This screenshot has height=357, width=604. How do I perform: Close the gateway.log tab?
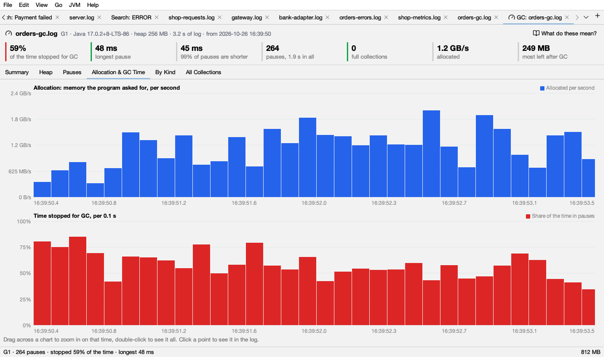coord(267,17)
